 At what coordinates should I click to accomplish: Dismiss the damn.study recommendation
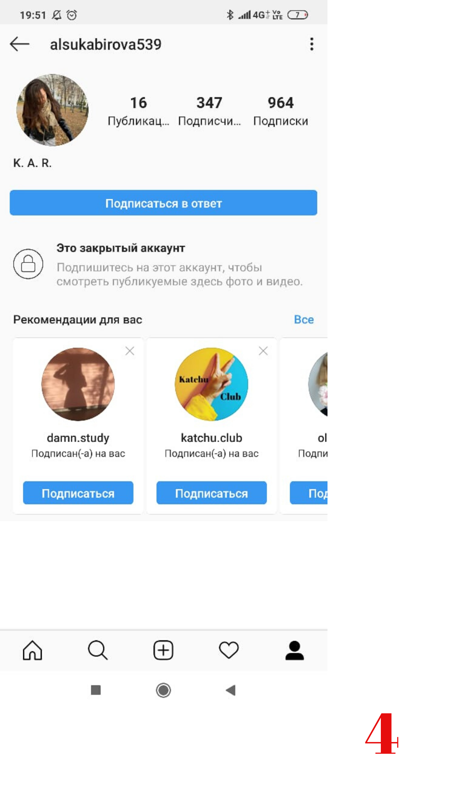point(130,351)
